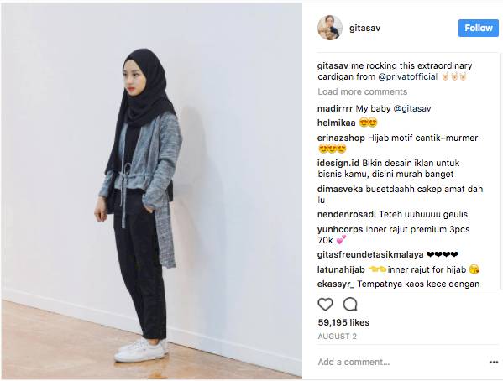Follow the gitasav account
Viewport: 503px width, 381px height.
coord(479,28)
